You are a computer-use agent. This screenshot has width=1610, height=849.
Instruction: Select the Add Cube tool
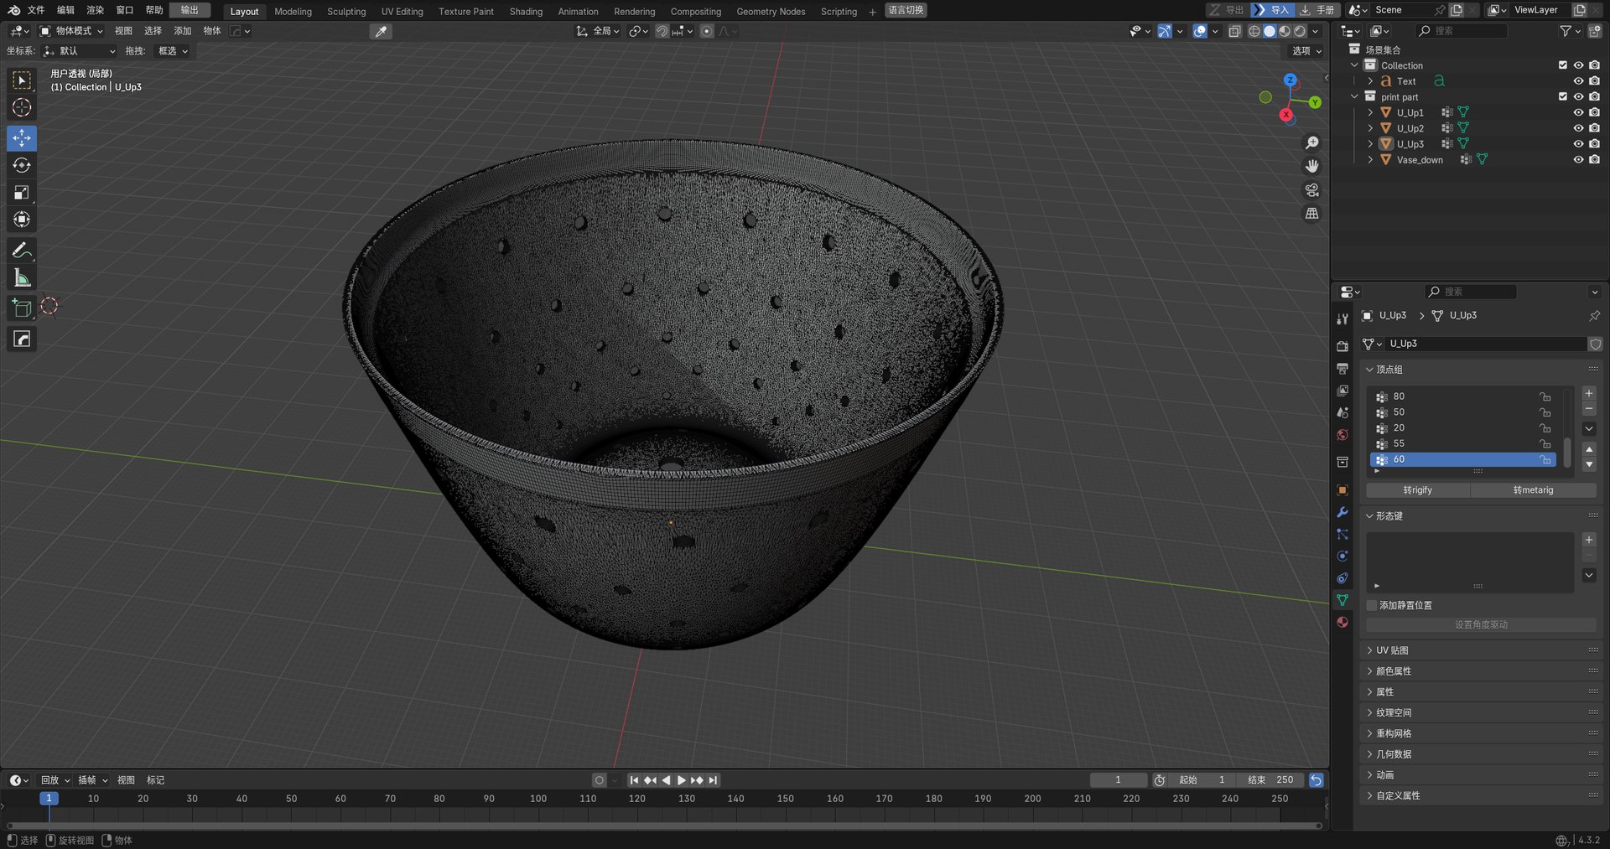pyautogui.click(x=22, y=308)
